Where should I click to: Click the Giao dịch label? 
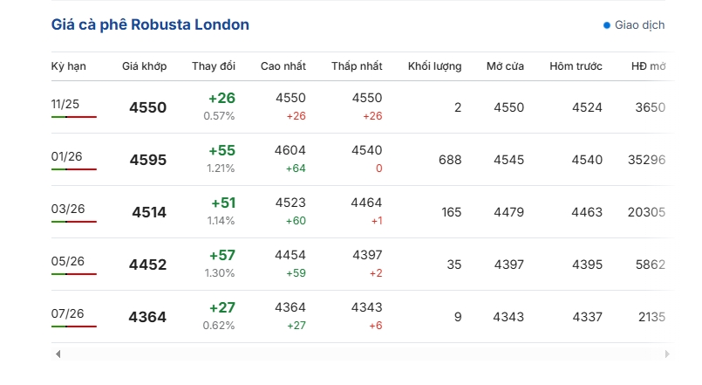[x=639, y=25]
